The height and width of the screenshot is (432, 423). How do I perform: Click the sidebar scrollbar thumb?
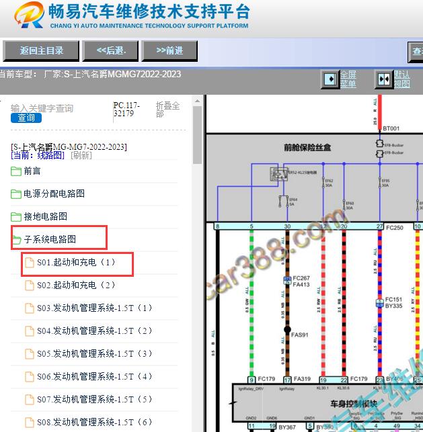pyautogui.click(x=197, y=135)
